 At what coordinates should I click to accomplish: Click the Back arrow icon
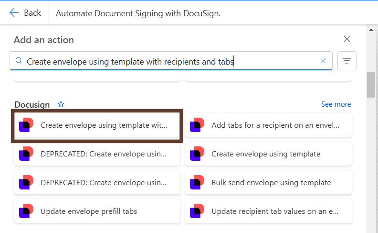tap(14, 13)
